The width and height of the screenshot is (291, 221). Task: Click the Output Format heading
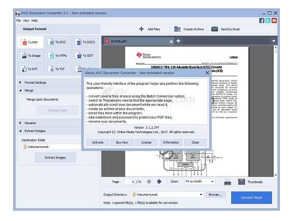pyautogui.click(x=35, y=29)
